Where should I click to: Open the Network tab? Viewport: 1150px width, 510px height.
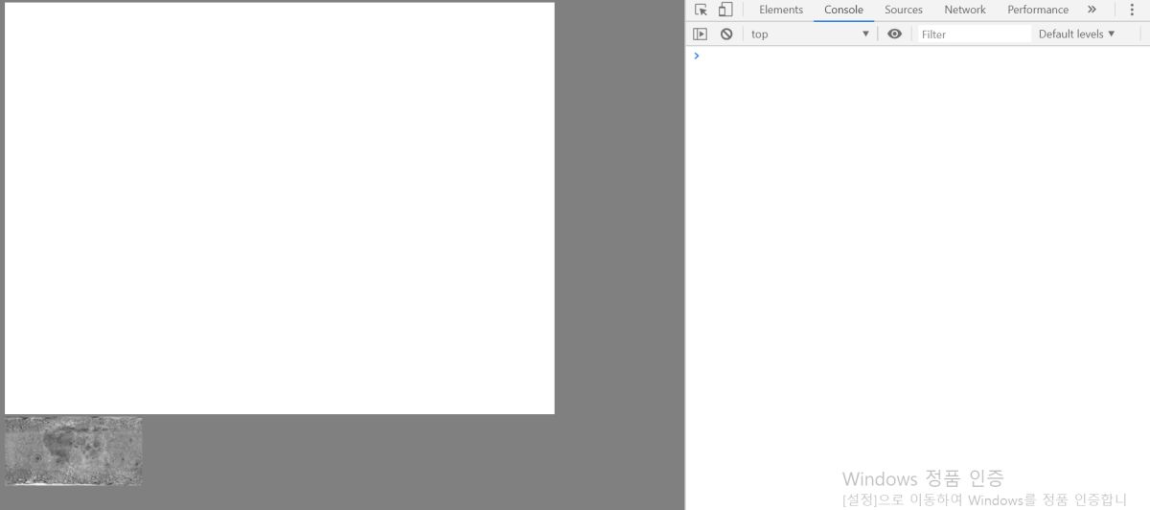(965, 10)
